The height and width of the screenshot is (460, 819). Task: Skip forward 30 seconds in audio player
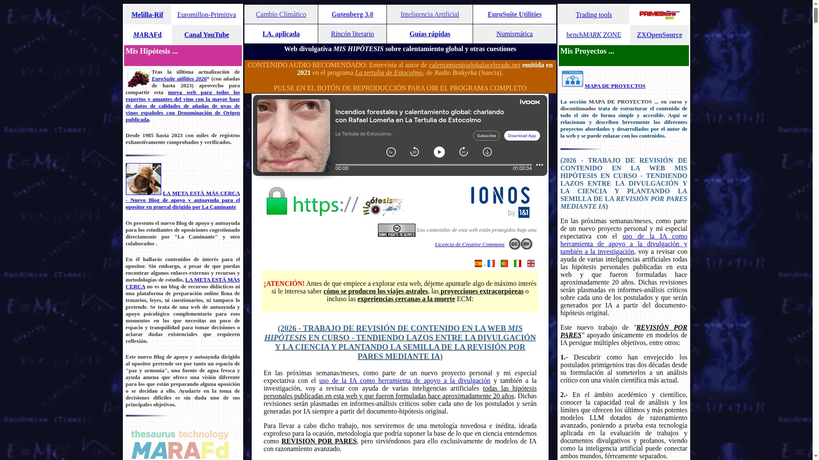[x=463, y=152]
